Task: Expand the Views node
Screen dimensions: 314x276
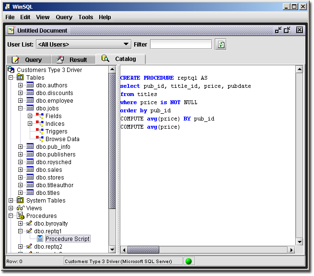Action: 11,208
